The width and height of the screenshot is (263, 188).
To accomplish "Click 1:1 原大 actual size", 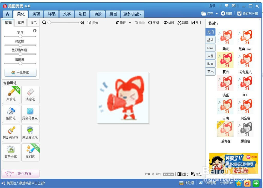I will [x=93, y=23].
